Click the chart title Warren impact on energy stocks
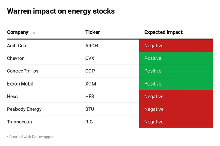The image size is (220, 146). click(x=61, y=11)
